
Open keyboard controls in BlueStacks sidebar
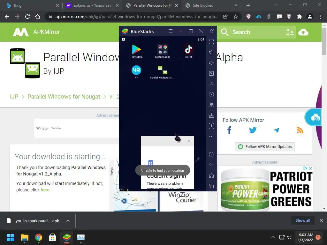tap(211, 84)
